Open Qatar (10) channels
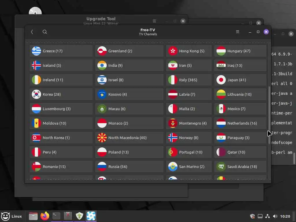This screenshot has width=296, height=222. 240,152
